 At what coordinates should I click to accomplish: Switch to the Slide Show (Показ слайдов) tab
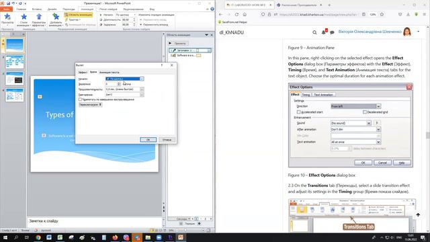108,9
